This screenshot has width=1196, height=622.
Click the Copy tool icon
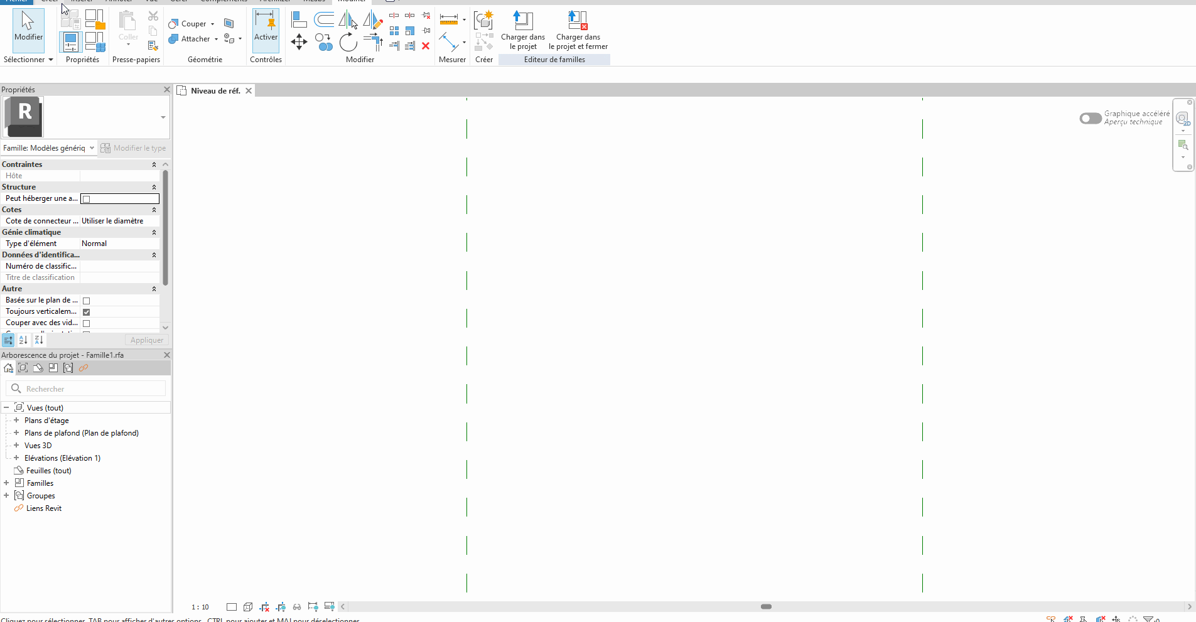(324, 42)
